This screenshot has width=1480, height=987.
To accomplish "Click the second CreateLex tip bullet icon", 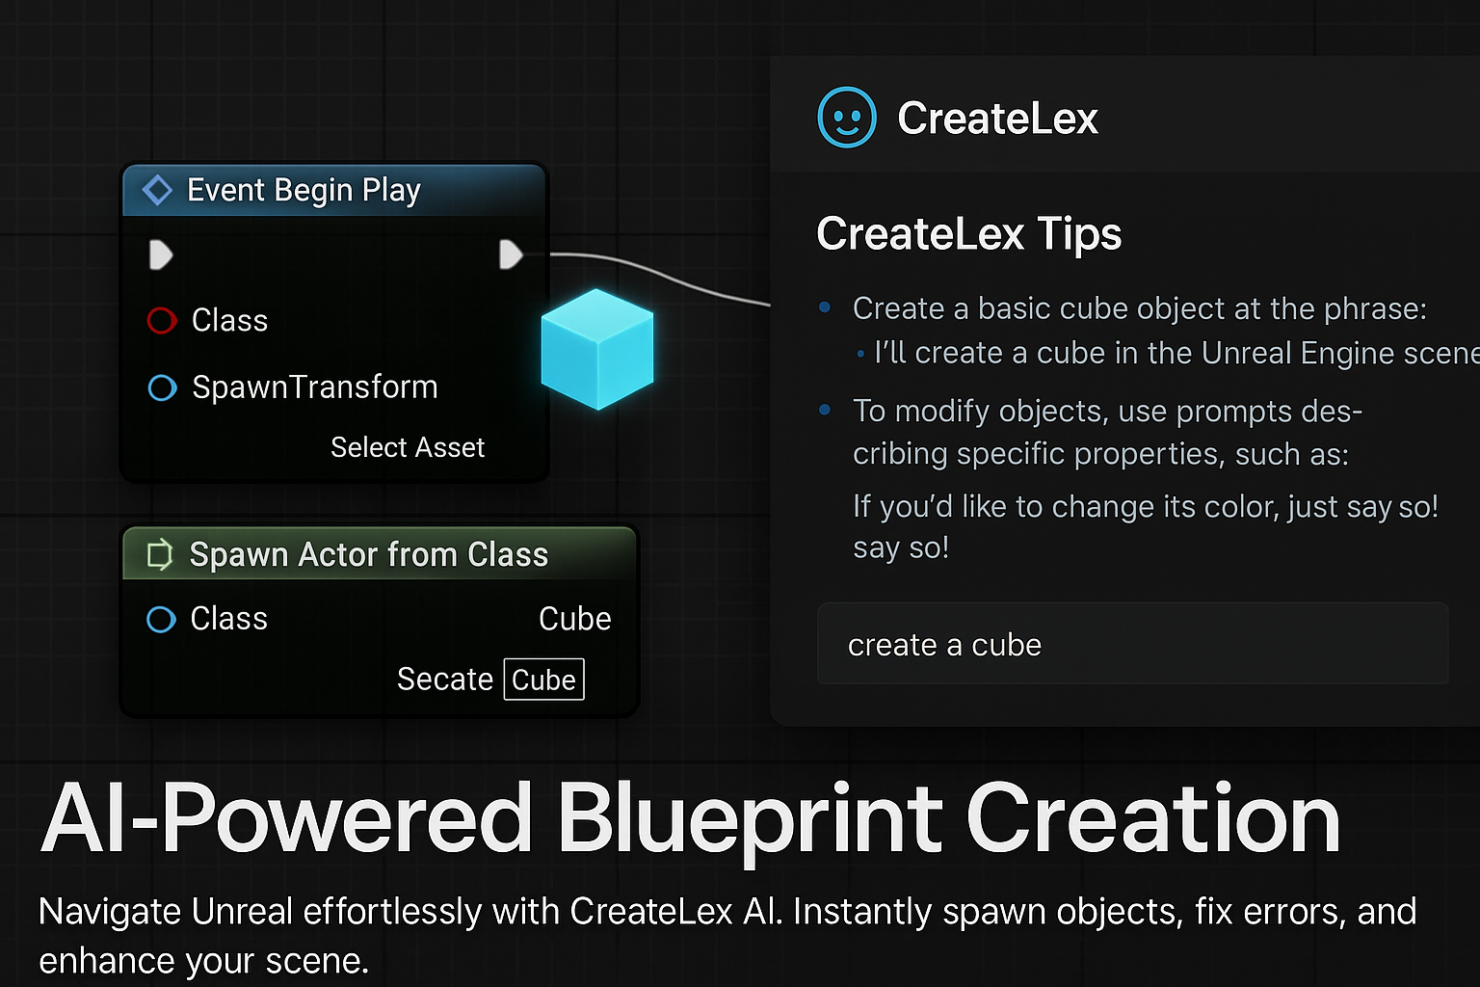I will pyautogui.click(x=825, y=409).
